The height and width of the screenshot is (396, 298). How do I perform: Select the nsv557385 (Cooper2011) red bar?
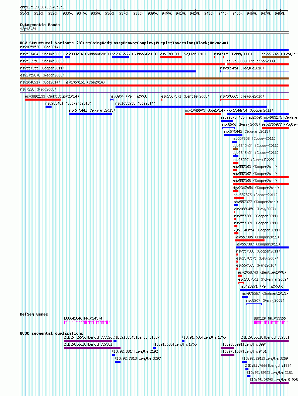pos(249,241)
